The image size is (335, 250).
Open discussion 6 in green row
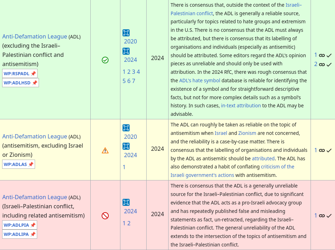(x=129, y=81)
